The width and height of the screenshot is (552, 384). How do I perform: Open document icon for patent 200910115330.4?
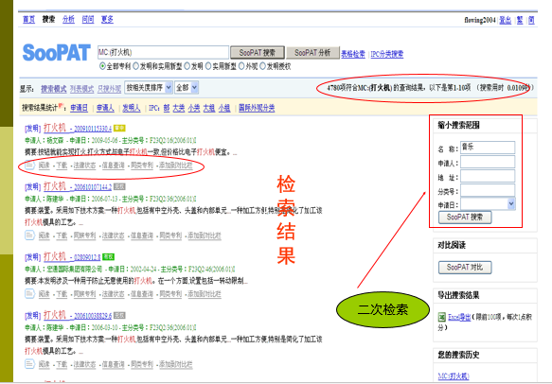pyautogui.click(x=29, y=165)
